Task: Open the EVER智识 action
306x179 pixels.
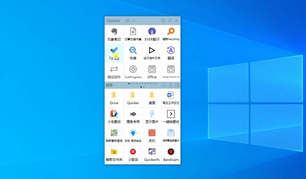Action: [x=152, y=34]
